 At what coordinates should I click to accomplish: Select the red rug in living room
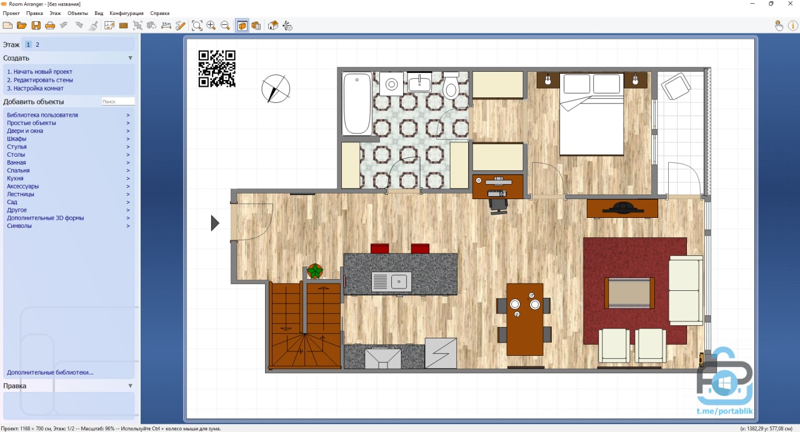point(635,291)
